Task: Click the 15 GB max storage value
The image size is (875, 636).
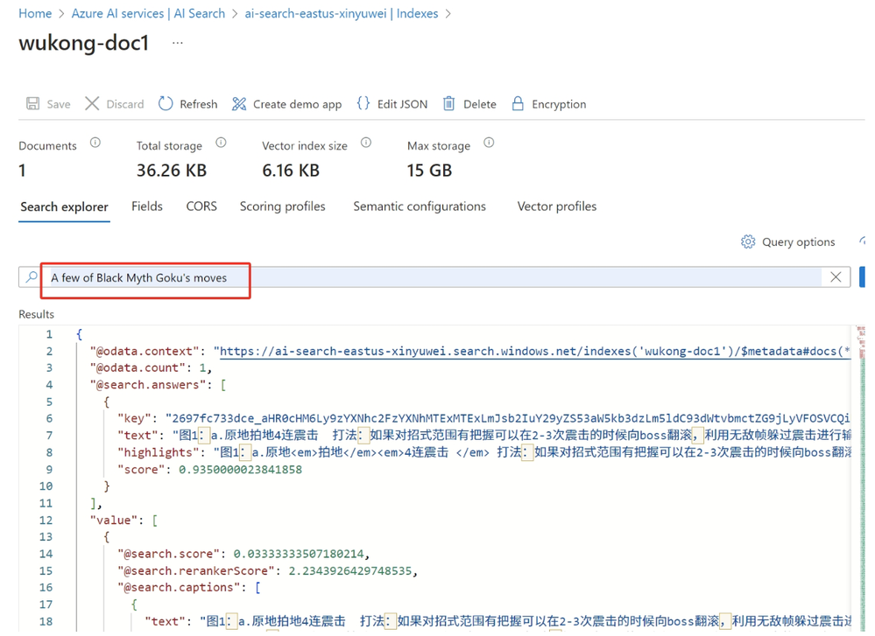Action: tap(429, 170)
